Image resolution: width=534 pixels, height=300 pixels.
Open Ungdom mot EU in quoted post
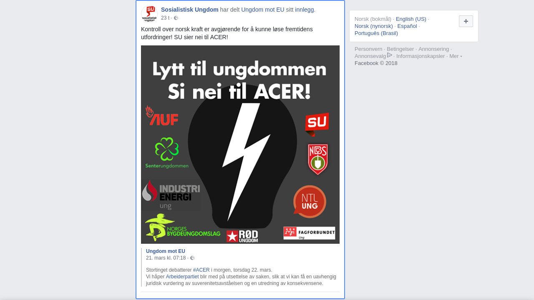click(166, 251)
